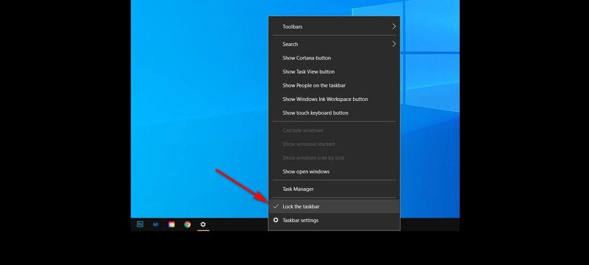Open Task Manager from context menu
The height and width of the screenshot is (265, 589).
click(x=334, y=189)
